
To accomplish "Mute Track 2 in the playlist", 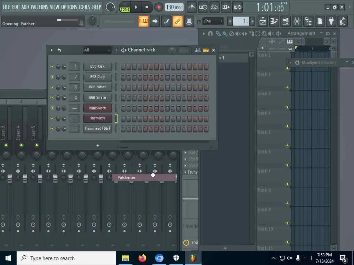I will pyautogui.click(x=287, y=87).
